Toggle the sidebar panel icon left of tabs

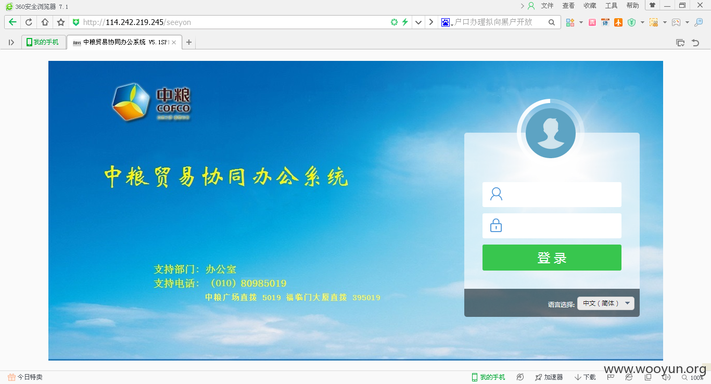coord(11,43)
